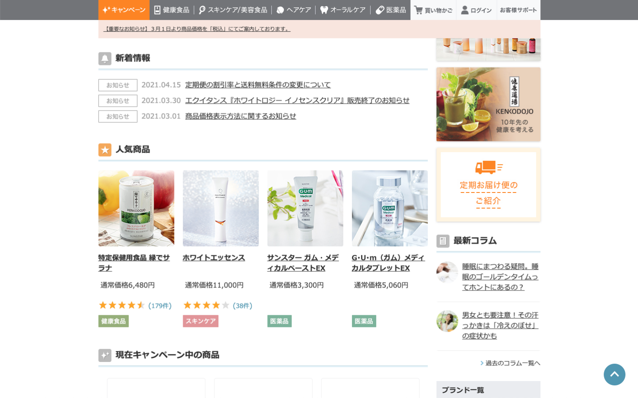This screenshot has width=638, height=398.
Task: Open the ホワイトエッセンス product image
Action: pyautogui.click(x=220, y=208)
